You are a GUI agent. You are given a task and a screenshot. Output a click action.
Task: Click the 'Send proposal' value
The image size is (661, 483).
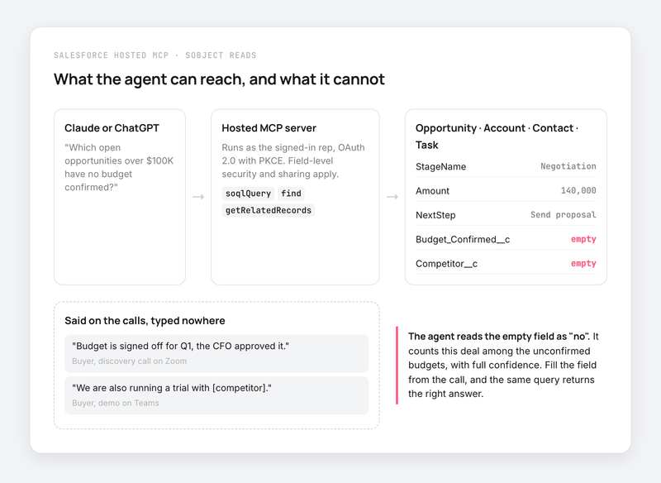click(x=564, y=215)
